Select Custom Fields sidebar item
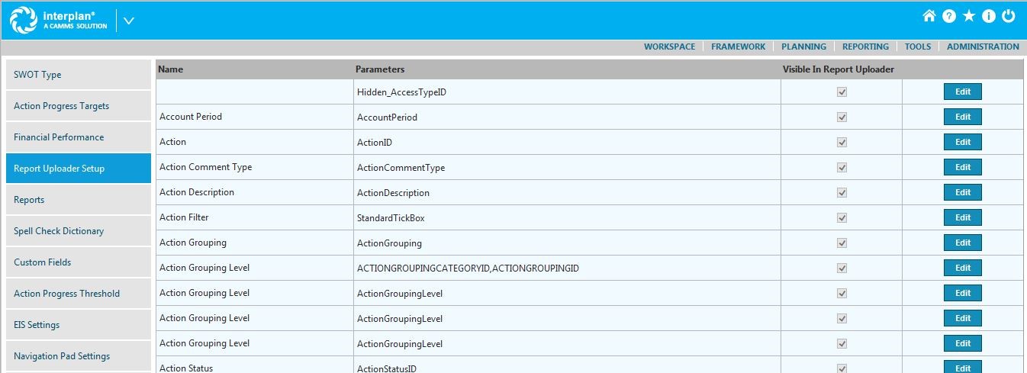 coord(79,262)
